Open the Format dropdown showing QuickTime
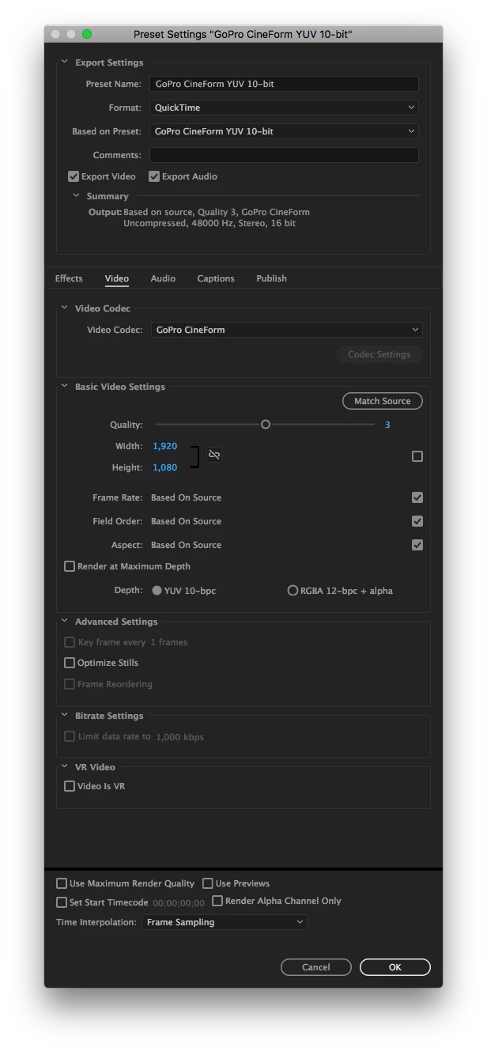487x1051 pixels. [284, 108]
